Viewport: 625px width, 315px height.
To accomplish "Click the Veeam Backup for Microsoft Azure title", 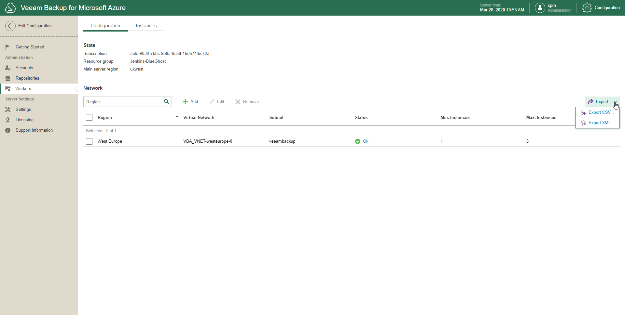I will (73, 8).
